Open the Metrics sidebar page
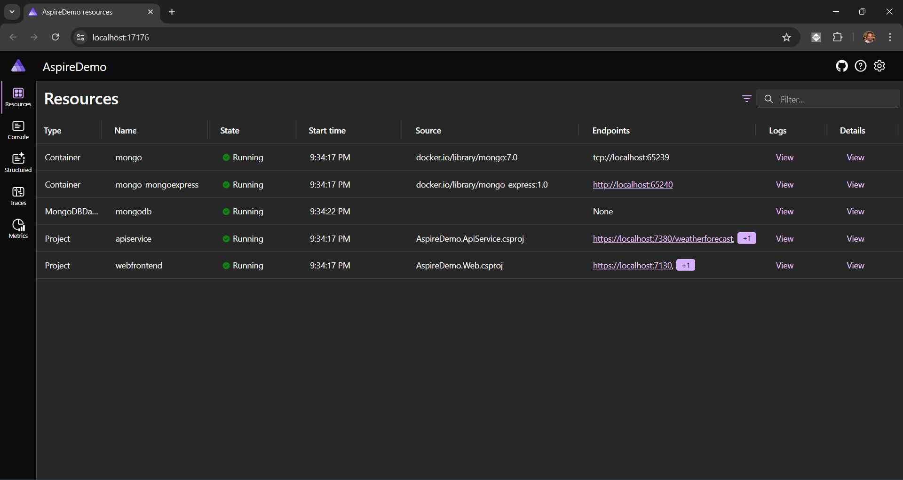903x480 pixels. click(18, 229)
